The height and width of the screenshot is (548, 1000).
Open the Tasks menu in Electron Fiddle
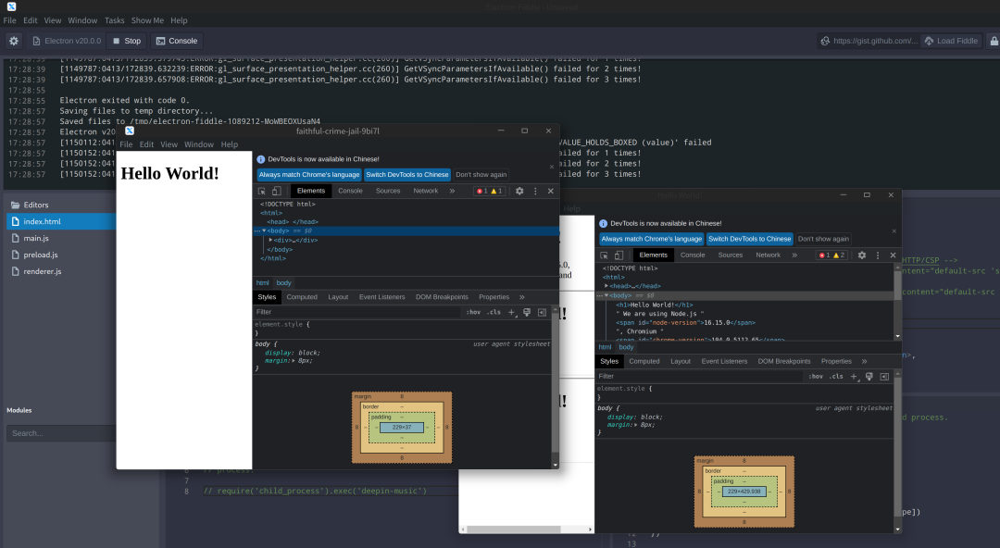tap(114, 20)
